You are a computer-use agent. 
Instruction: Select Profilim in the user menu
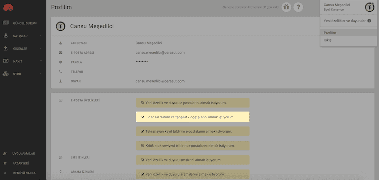click(348, 33)
